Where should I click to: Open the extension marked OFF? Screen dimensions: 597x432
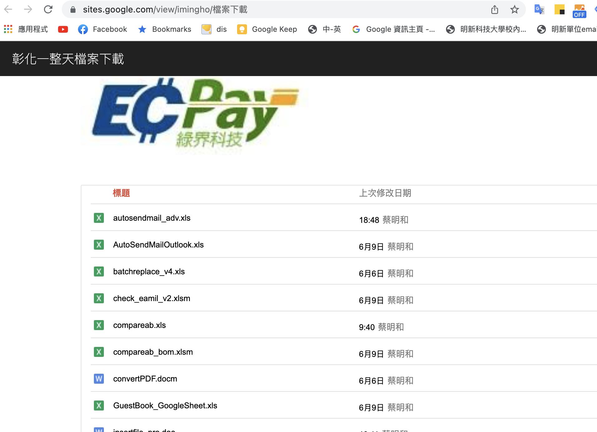(x=579, y=11)
